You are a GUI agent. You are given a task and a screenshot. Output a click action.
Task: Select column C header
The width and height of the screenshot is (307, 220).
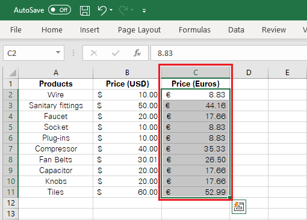coord(196,72)
